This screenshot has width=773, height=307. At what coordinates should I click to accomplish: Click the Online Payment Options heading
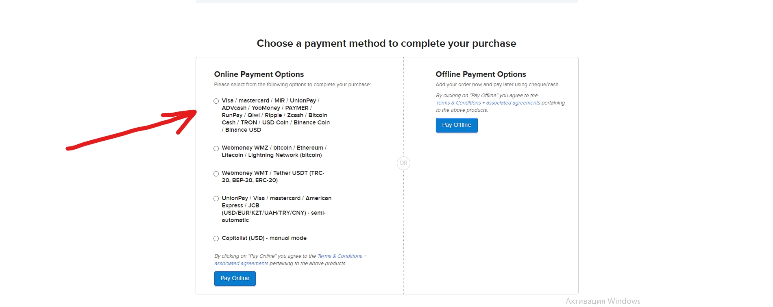[x=259, y=74]
